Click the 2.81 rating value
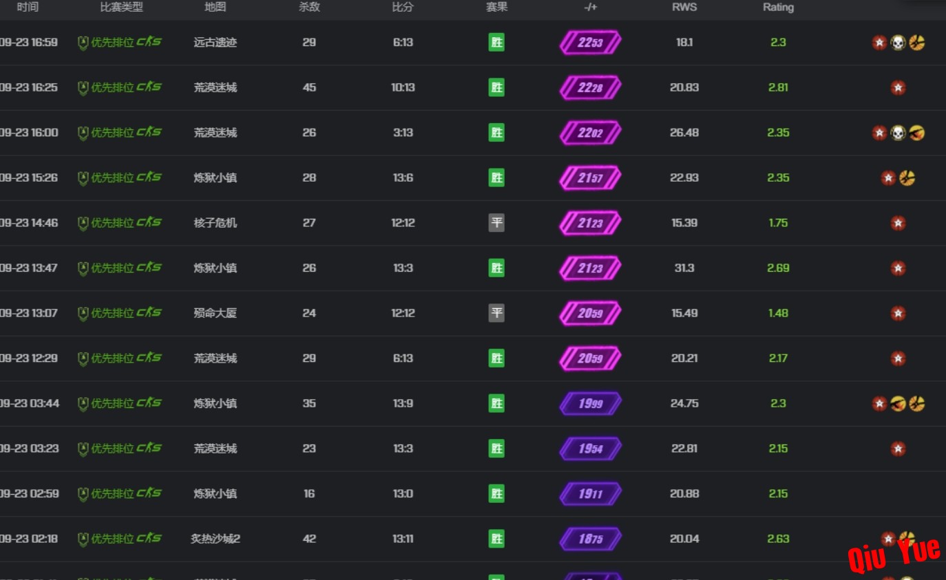Image resolution: width=946 pixels, height=580 pixels. pyautogui.click(x=778, y=88)
